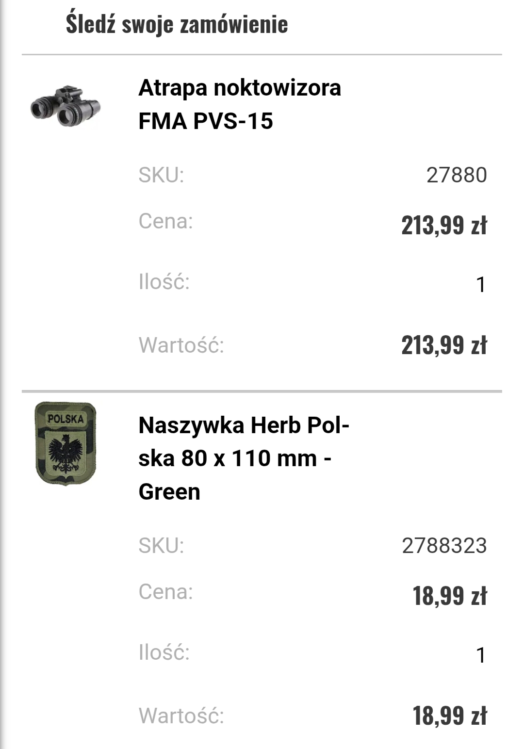Select SKU number 27880

pyautogui.click(x=456, y=175)
